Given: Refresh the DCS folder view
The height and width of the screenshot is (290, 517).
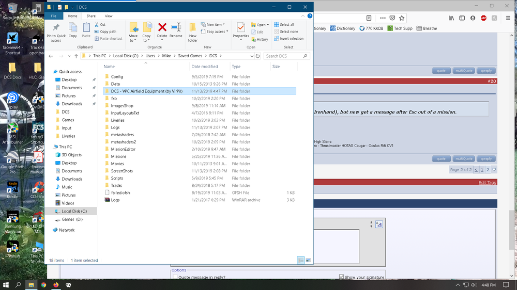Looking at the screenshot, I should coord(258,56).
